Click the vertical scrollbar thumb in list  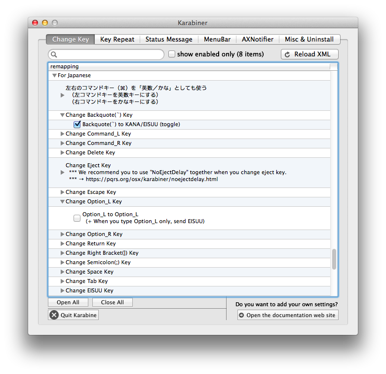tap(334, 259)
